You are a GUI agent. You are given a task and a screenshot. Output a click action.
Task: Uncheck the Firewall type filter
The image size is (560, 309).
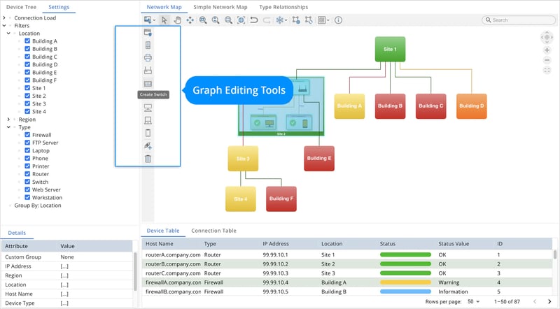click(27, 134)
